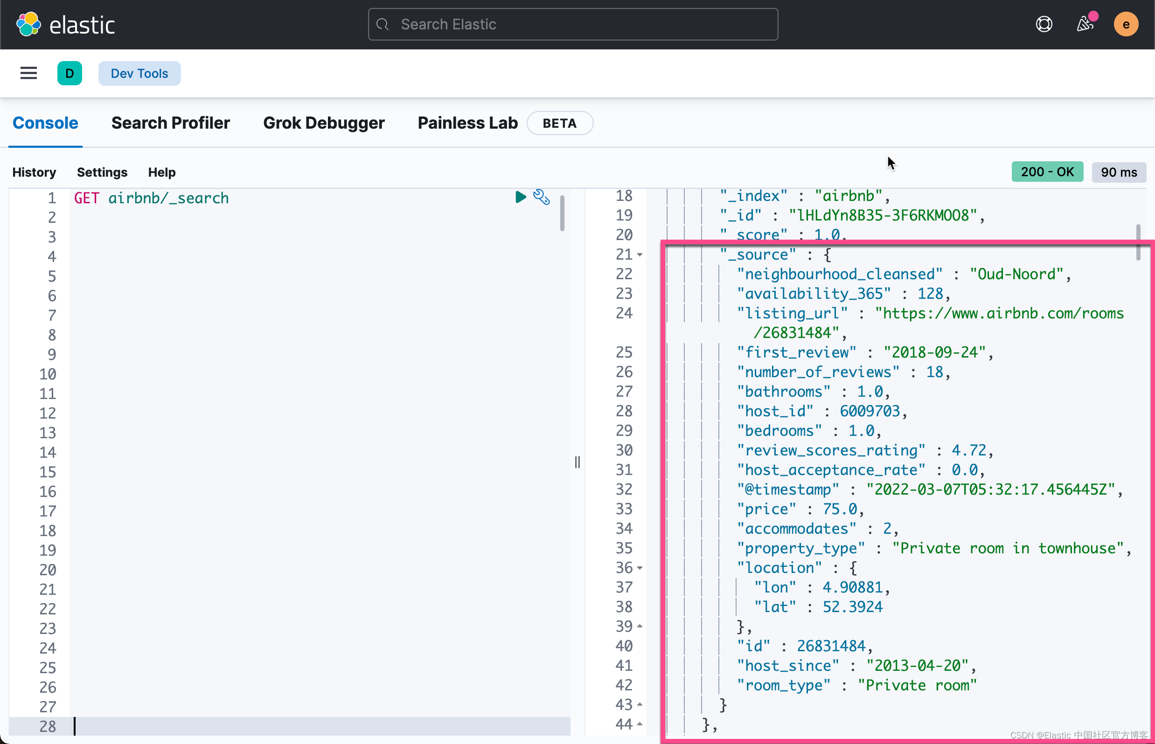Click the search magnifier icon
Viewport: 1155px width, 744px height.
click(x=383, y=24)
